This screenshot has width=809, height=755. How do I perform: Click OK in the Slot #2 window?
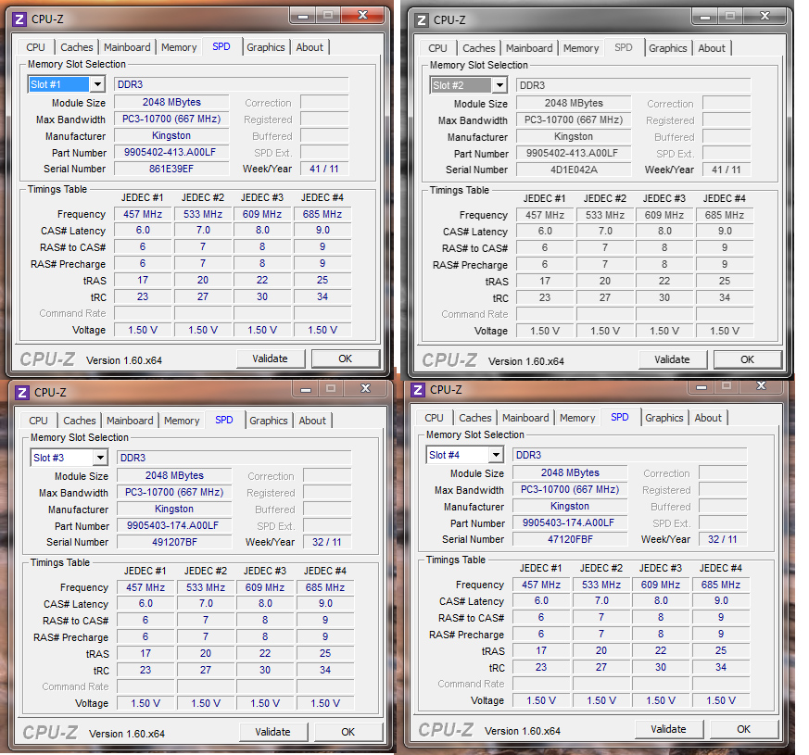click(747, 360)
